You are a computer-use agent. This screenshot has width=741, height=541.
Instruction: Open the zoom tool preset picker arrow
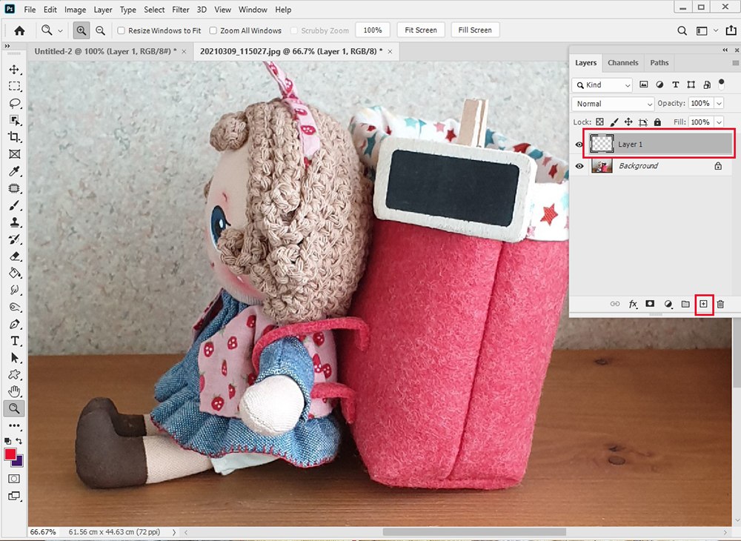[60, 30]
